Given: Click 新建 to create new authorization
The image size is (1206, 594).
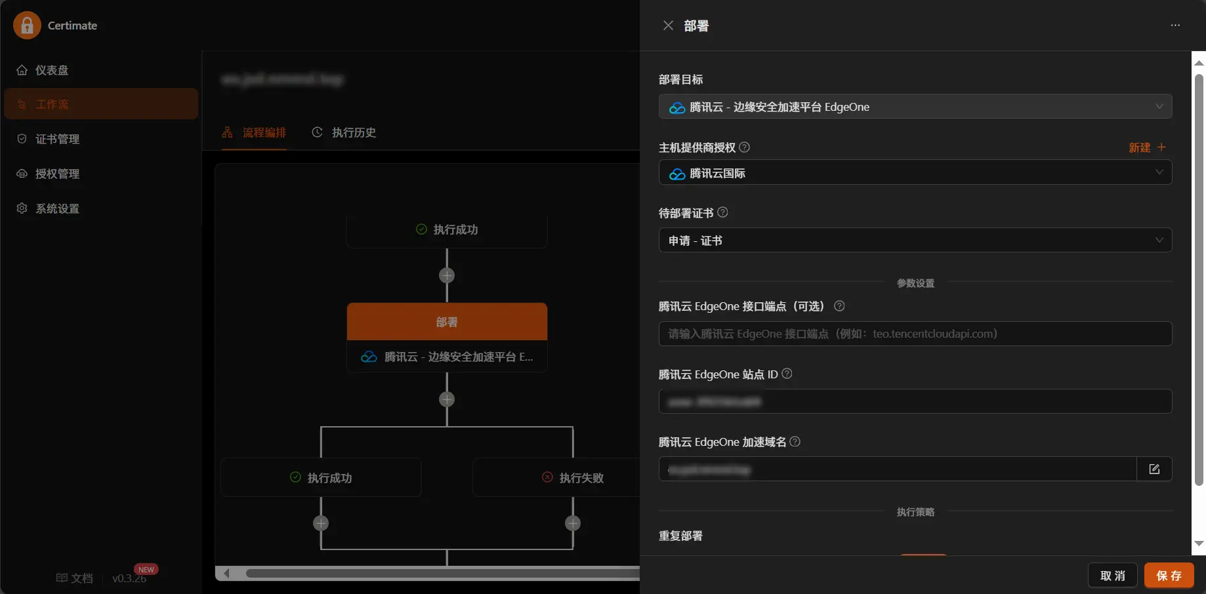Looking at the screenshot, I should pos(1147,148).
